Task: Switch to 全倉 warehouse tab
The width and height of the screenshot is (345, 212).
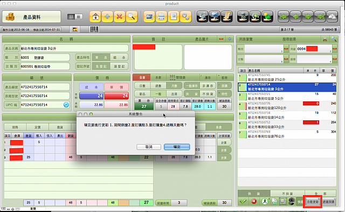Action: click(142, 78)
